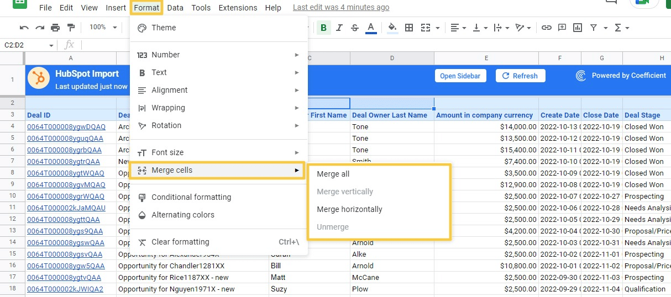
Task: Click the undo arrow in toolbar
Action: click(24, 28)
